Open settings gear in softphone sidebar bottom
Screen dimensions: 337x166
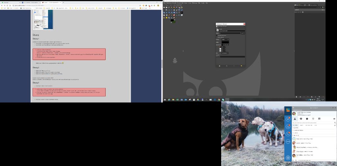pos(288,158)
